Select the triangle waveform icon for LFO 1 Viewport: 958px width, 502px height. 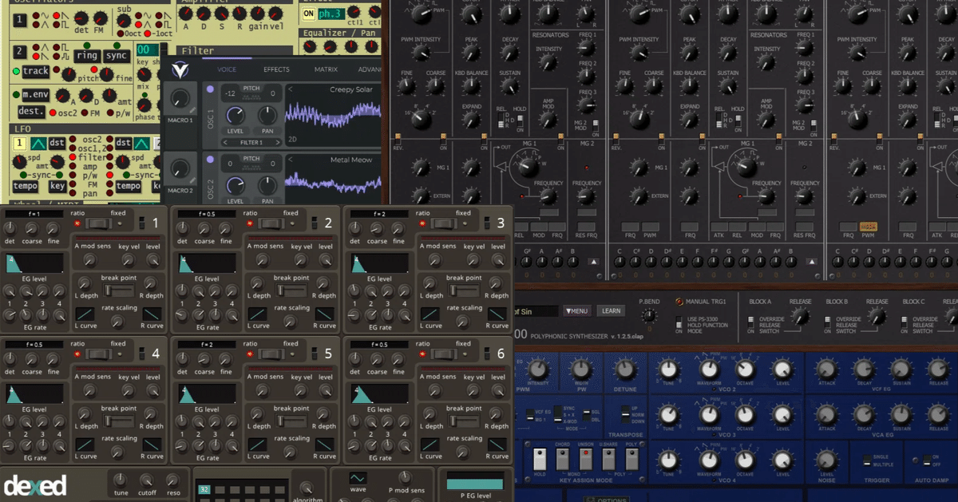38,144
